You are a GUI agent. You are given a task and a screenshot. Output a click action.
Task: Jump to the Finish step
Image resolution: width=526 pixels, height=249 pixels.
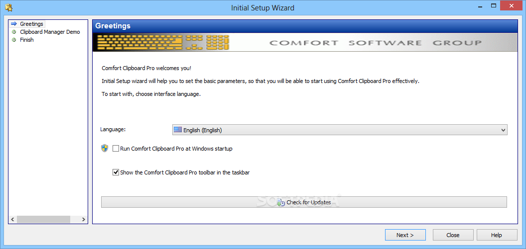click(27, 40)
